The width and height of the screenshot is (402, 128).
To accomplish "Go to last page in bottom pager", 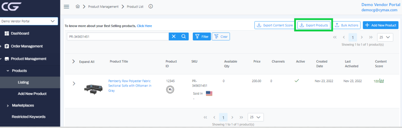I will click(x=241, y=117).
